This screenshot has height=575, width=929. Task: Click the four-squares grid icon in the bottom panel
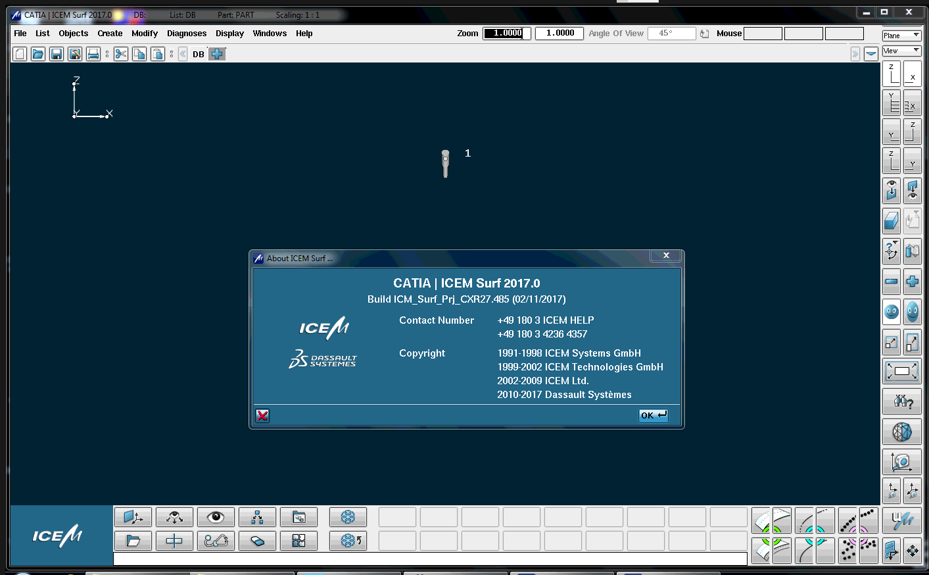tap(298, 541)
